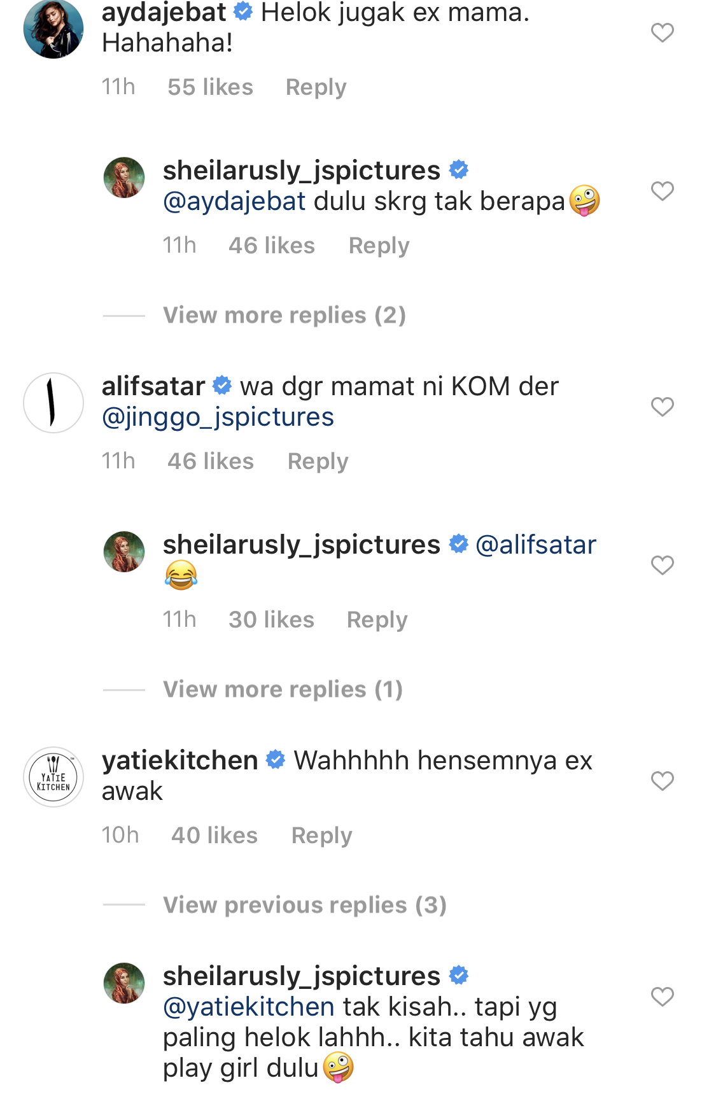The height and width of the screenshot is (1099, 716).
Task: Tap heart on yatiekitchen's "Wahhhhh hensemnya" comment
Action: [x=662, y=781]
